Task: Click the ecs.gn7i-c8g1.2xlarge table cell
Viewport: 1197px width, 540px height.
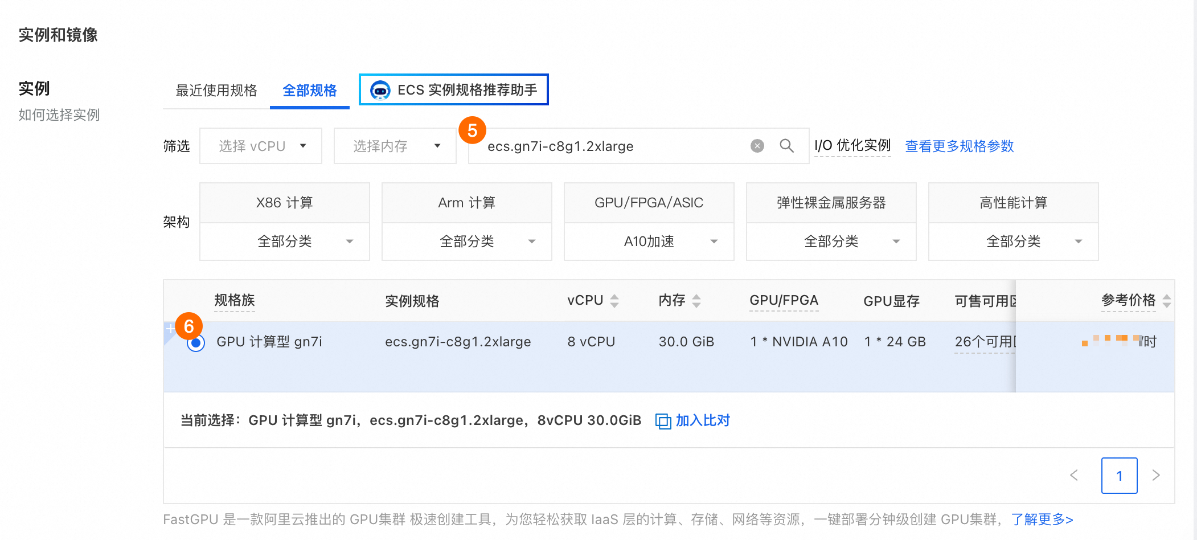Action: click(458, 342)
